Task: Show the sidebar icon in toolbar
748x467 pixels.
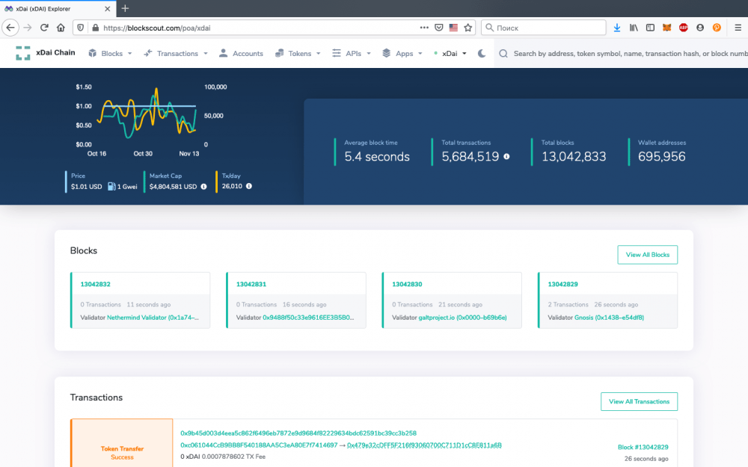Action: [x=650, y=28]
